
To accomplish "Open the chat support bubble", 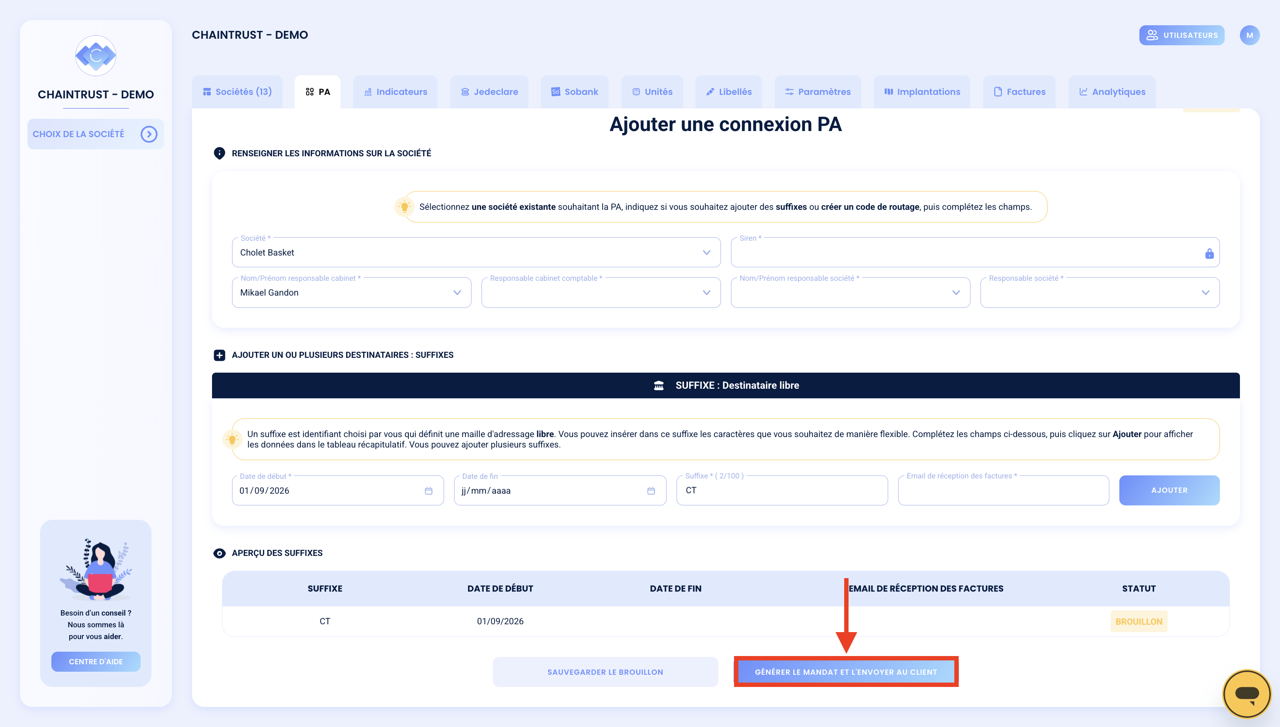I will pyautogui.click(x=1246, y=693).
